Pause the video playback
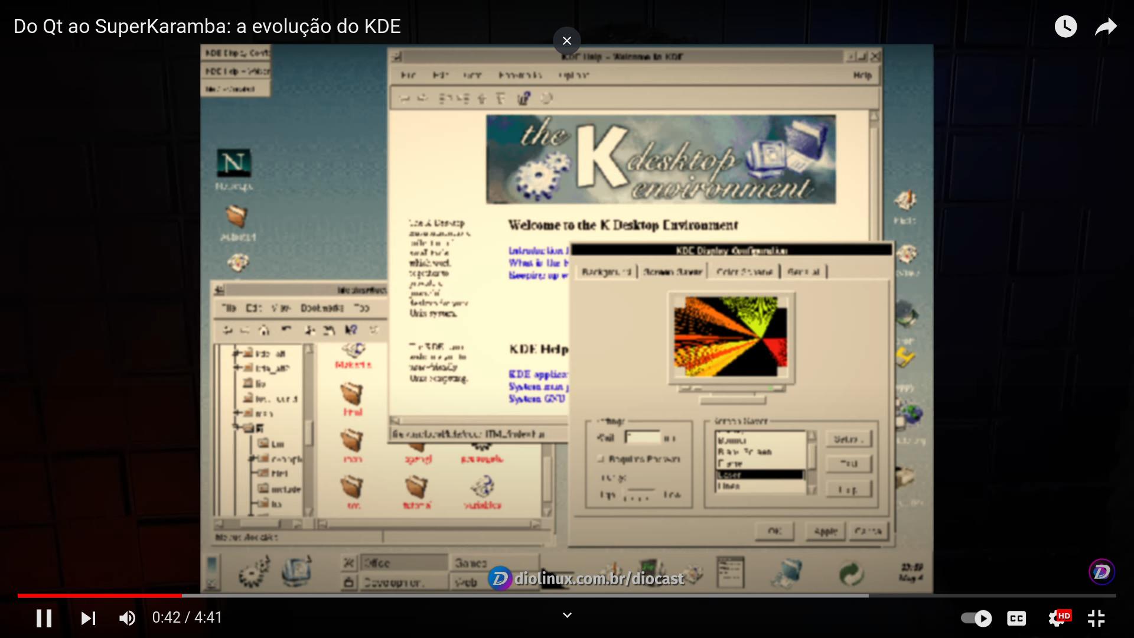The width and height of the screenshot is (1134, 638). 44,618
